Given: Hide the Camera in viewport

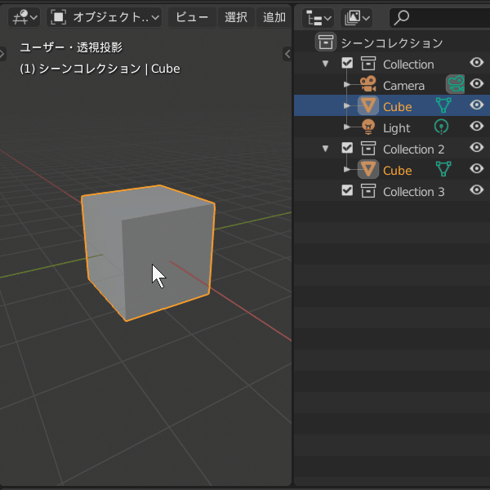Looking at the screenshot, I should point(477,84).
